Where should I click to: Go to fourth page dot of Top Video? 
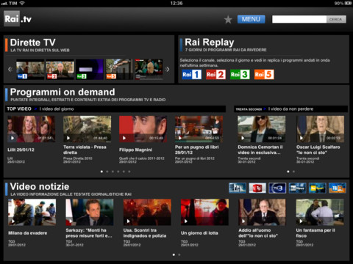click(x=118, y=172)
